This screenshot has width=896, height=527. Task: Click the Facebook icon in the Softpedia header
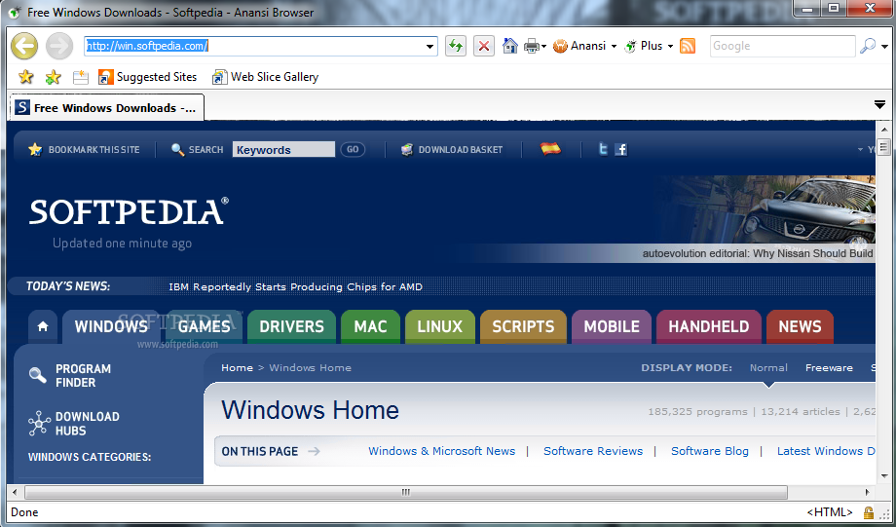pyautogui.click(x=621, y=150)
